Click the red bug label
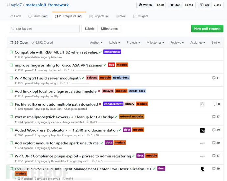227x181 pixels. 111,65
